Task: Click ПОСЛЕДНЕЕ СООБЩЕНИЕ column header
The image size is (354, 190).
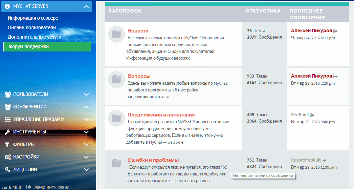Action: 307,14
